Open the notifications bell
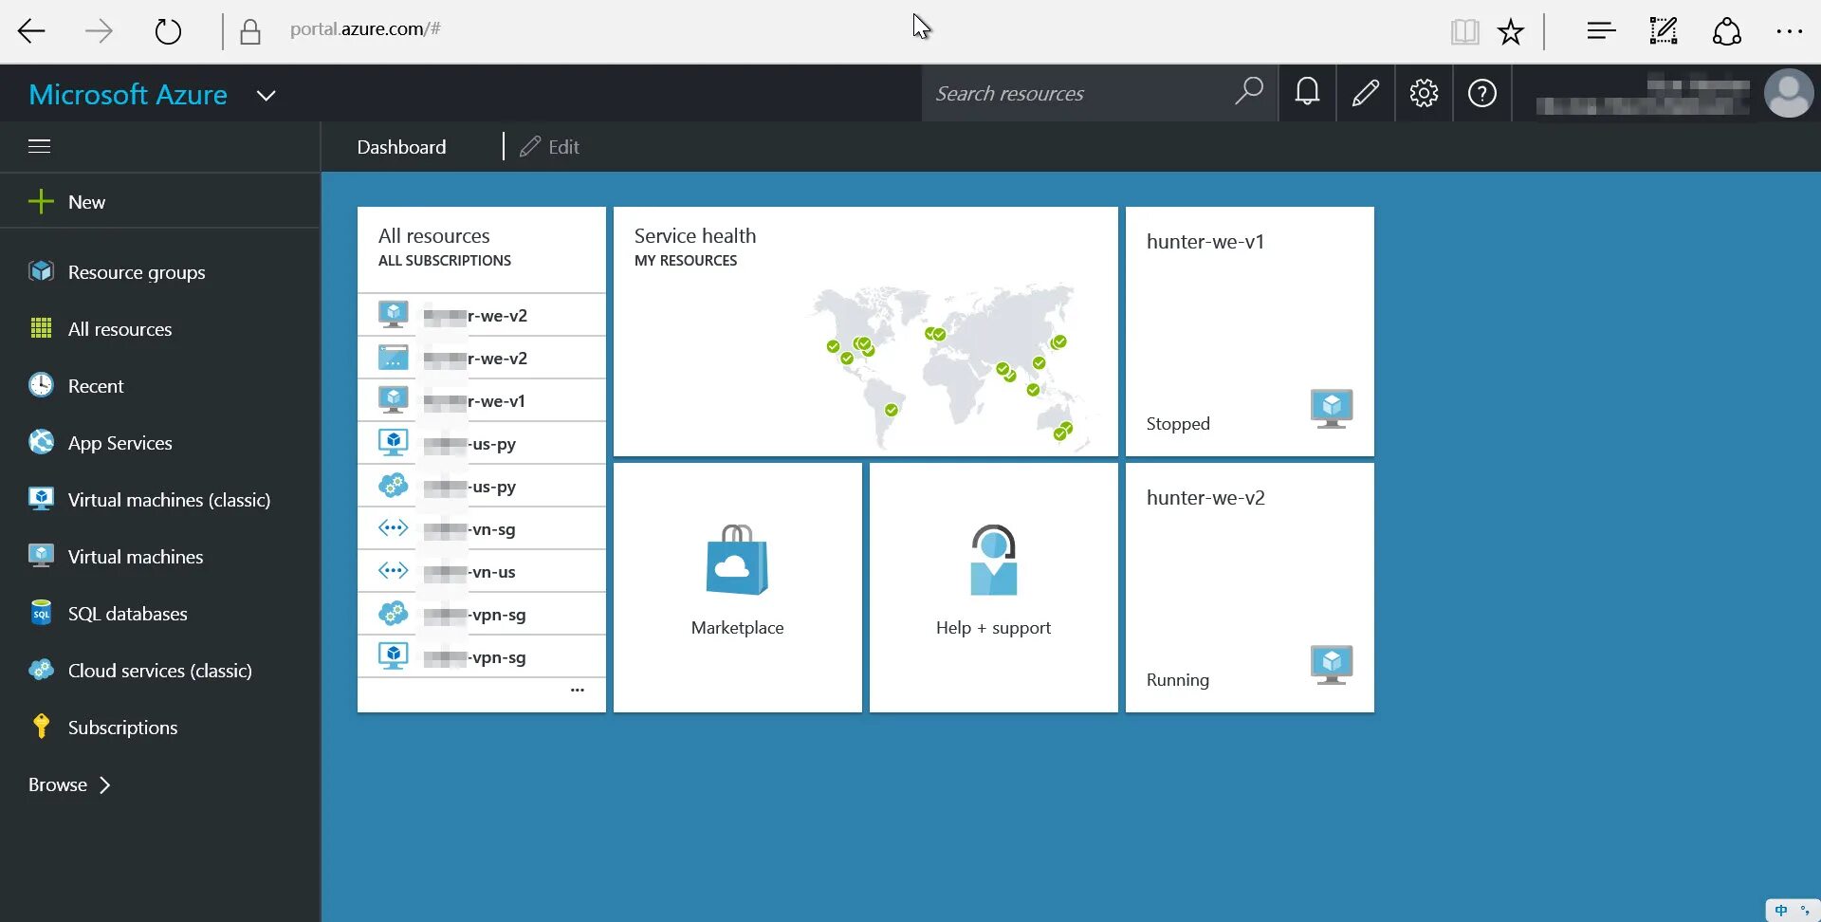Image resolution: width=1821 pixels, height=922 pixels. click(1307, 93)
